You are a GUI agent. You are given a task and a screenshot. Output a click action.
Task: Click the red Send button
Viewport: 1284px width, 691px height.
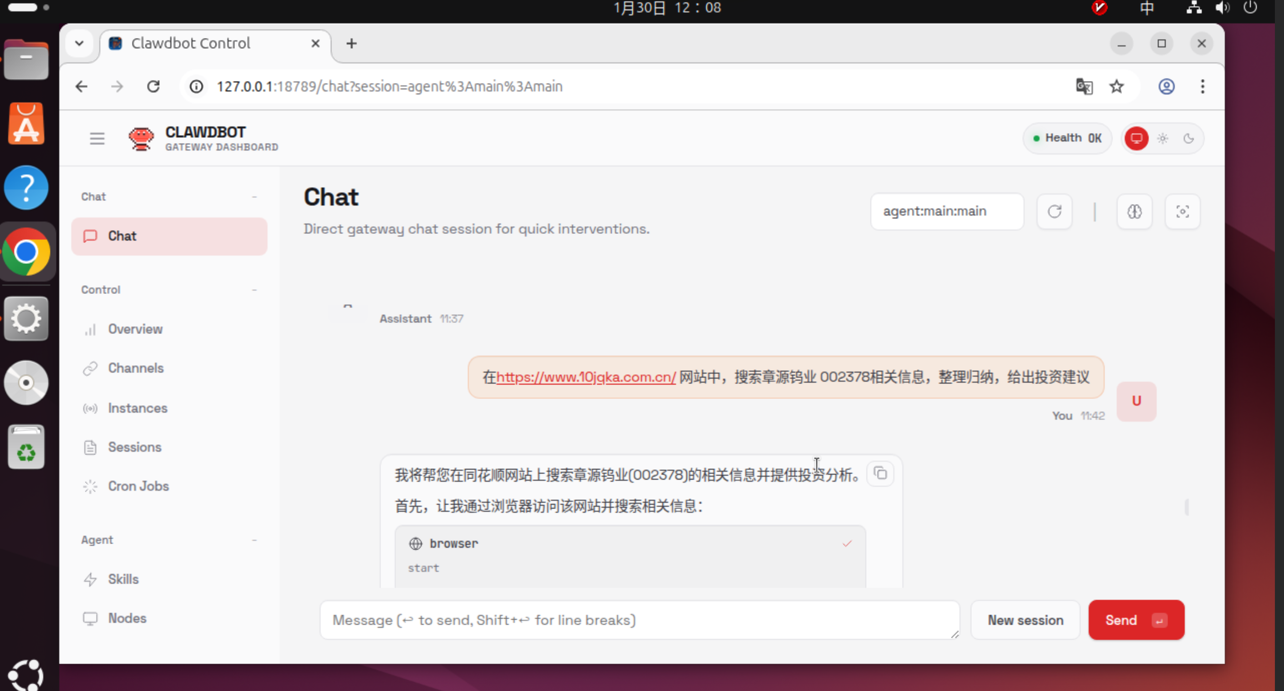(x=1136, y=620)
